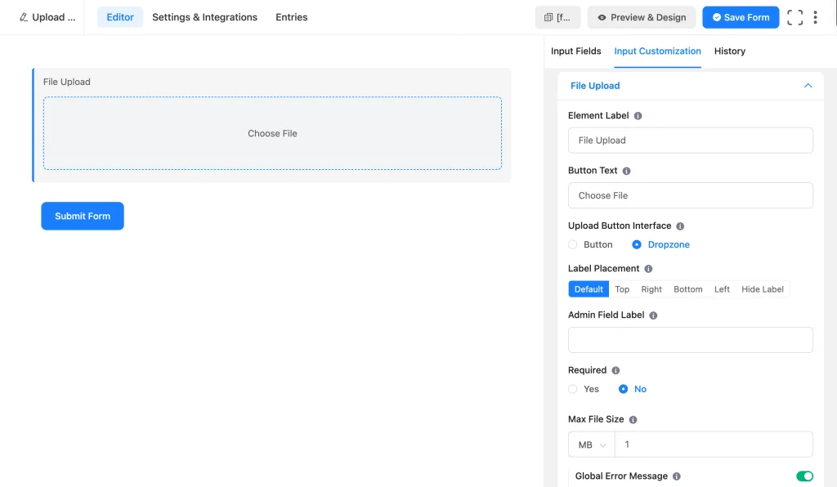Click the pencil edit icon beside form title
The image size is (837, 487).
click(24, 17)
